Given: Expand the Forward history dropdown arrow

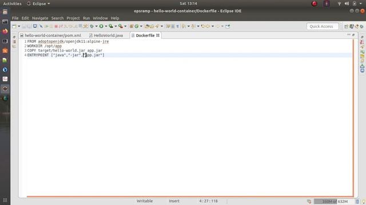Looking at the screenshot, I should (222, 26).
